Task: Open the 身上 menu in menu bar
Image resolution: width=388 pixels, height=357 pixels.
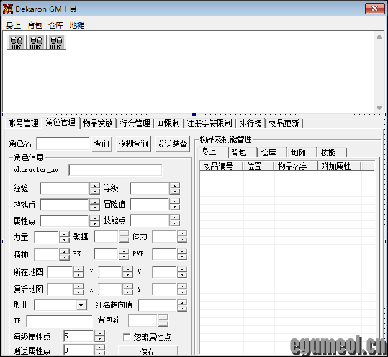Action: coord(14,25)
